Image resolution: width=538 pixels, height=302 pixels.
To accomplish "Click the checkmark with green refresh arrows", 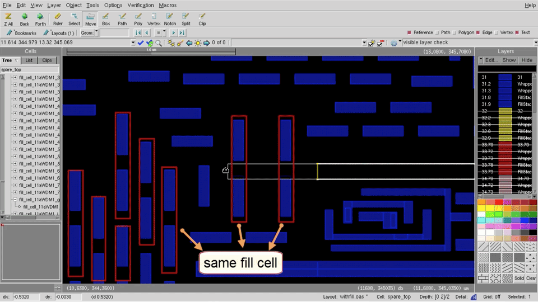I will point(150,43).
